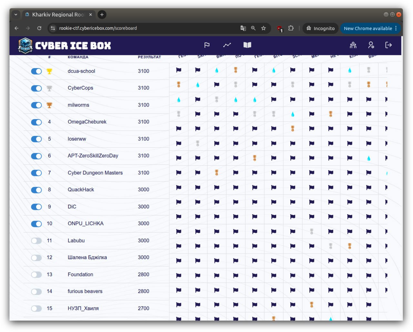Click the logout icon in navbar
413x332 pixels.
(x=388, y=45)
